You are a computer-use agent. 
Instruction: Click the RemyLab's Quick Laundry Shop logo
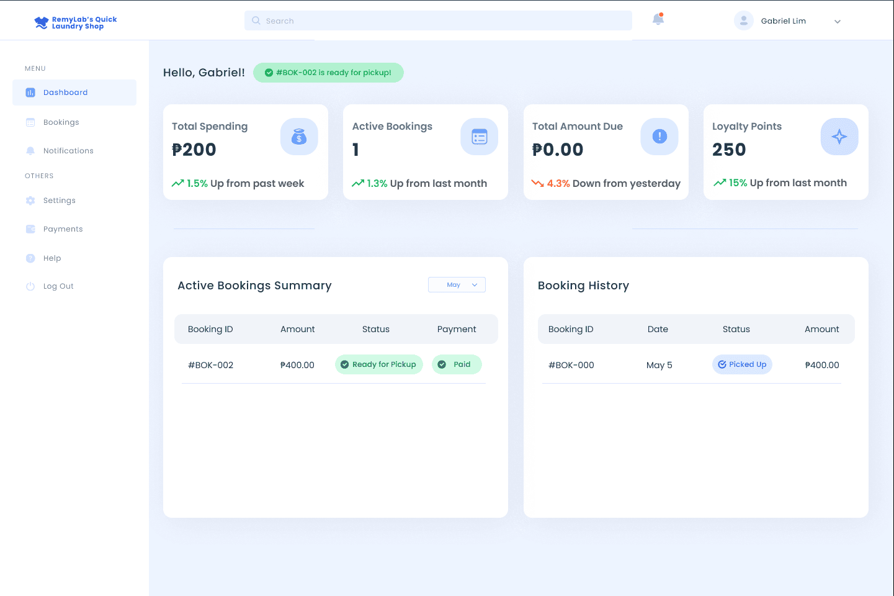point(76,23)
